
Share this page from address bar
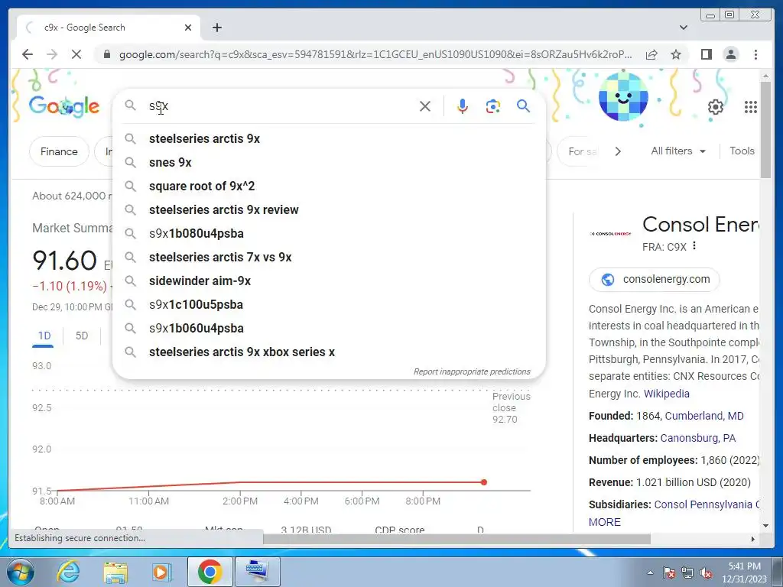tap(651, 54)
